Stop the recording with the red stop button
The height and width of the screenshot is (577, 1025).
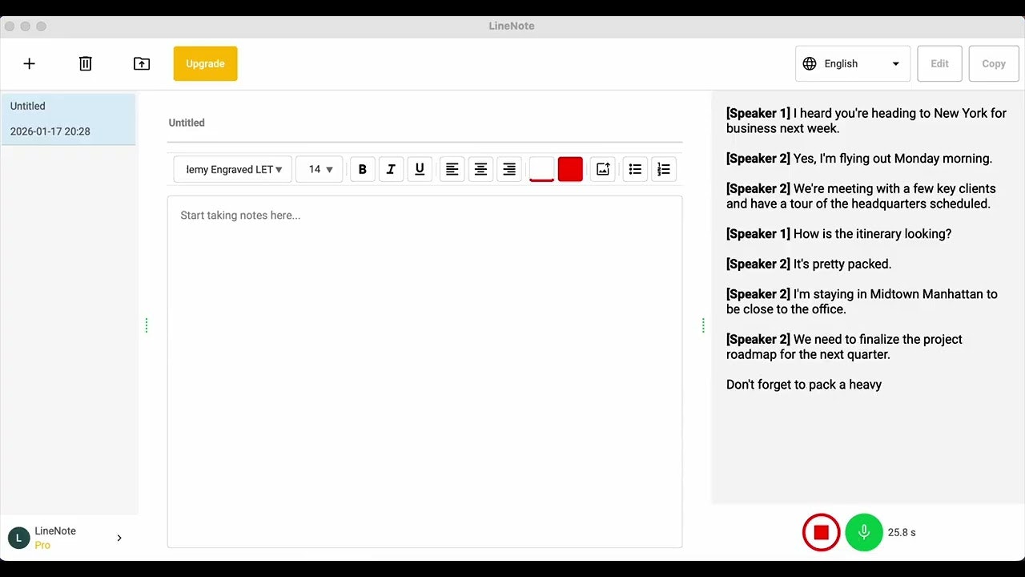[x=821, y=531]
